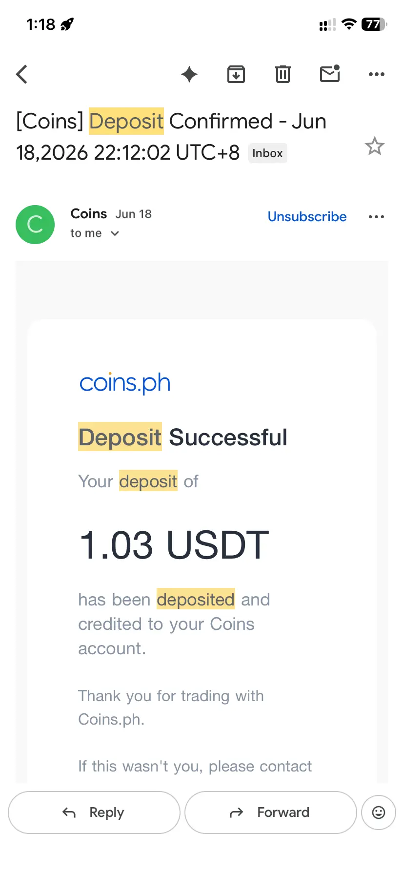Go back using the left arrow
The image size is (404, 875).
click(22, 74)
